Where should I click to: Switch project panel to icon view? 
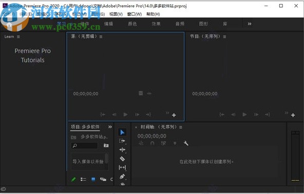tap(93, 179)
